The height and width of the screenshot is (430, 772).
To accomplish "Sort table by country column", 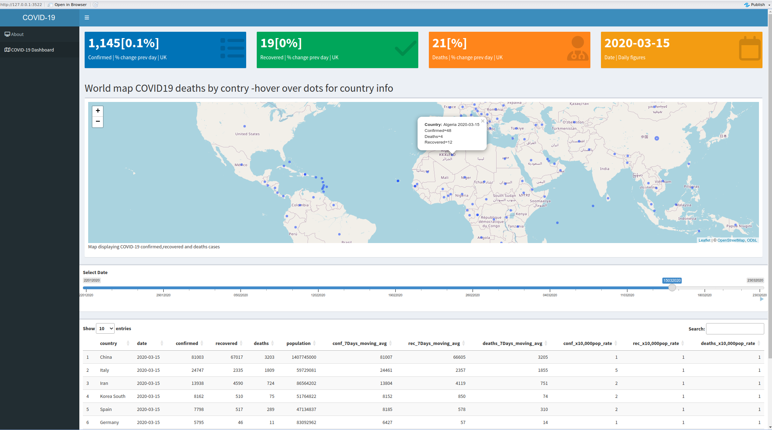I will 109,343.
